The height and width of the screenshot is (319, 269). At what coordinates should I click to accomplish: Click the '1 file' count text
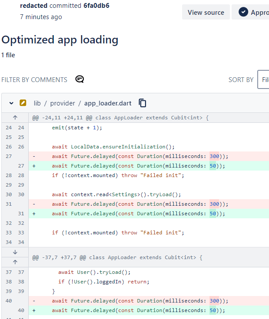[8, 55]
